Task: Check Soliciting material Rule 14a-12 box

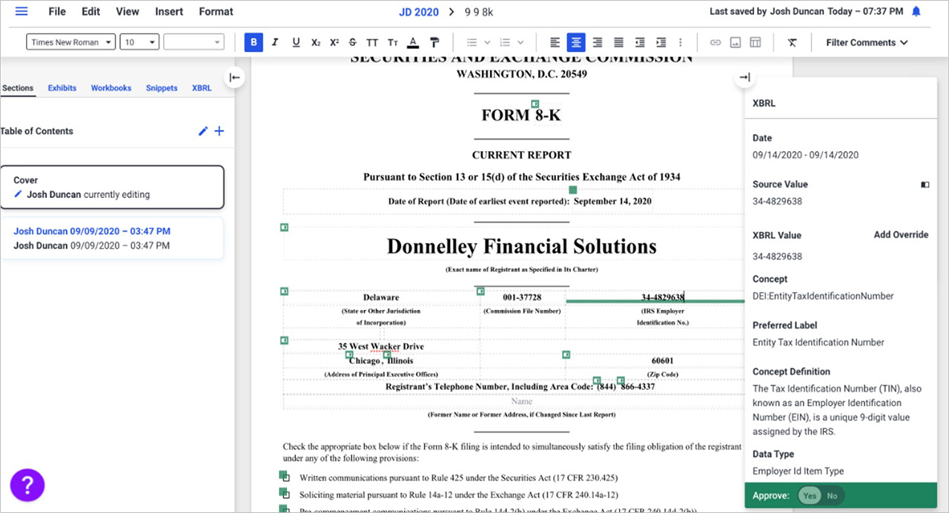Action: [x=286, y=495]
